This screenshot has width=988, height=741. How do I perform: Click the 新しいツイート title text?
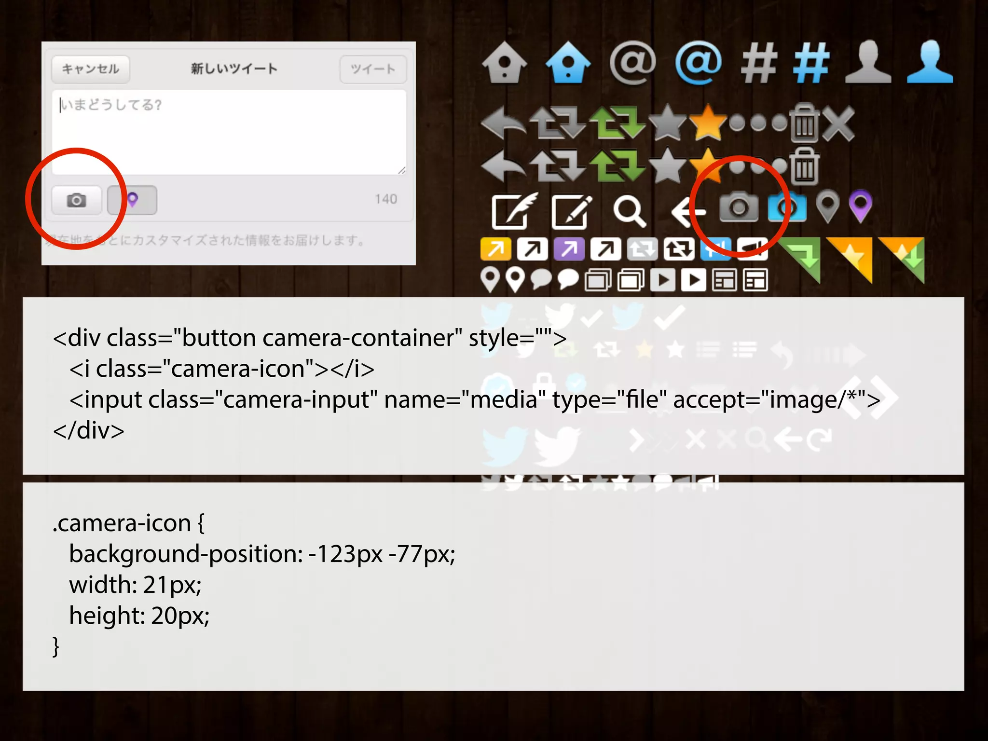click(x=234, y=69)
